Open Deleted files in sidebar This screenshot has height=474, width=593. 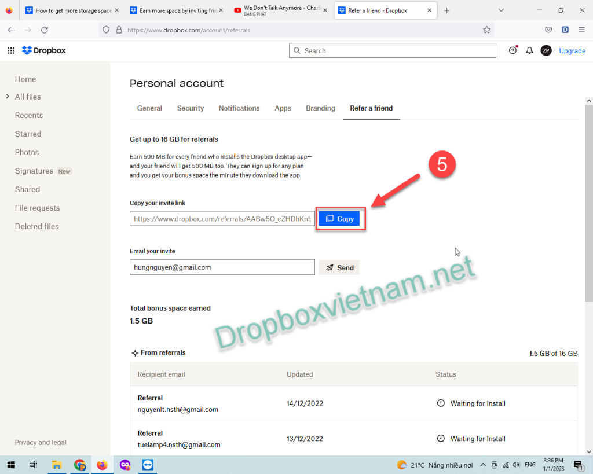36,226
